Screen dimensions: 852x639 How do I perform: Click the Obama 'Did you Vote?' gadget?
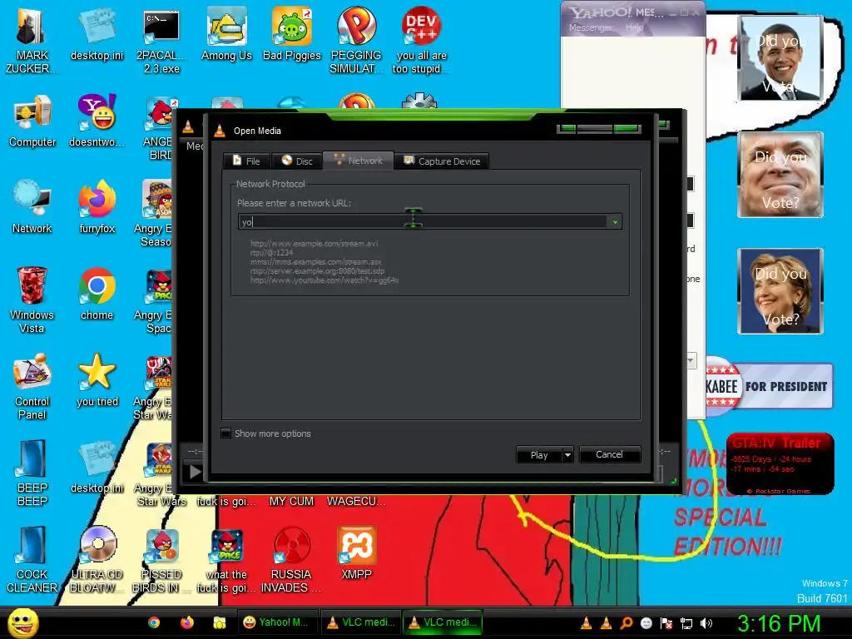pos(780,58)
